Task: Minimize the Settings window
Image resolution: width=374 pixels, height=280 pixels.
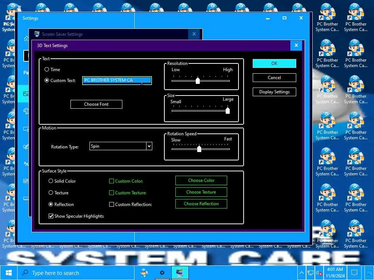Action: pos(268,18)
